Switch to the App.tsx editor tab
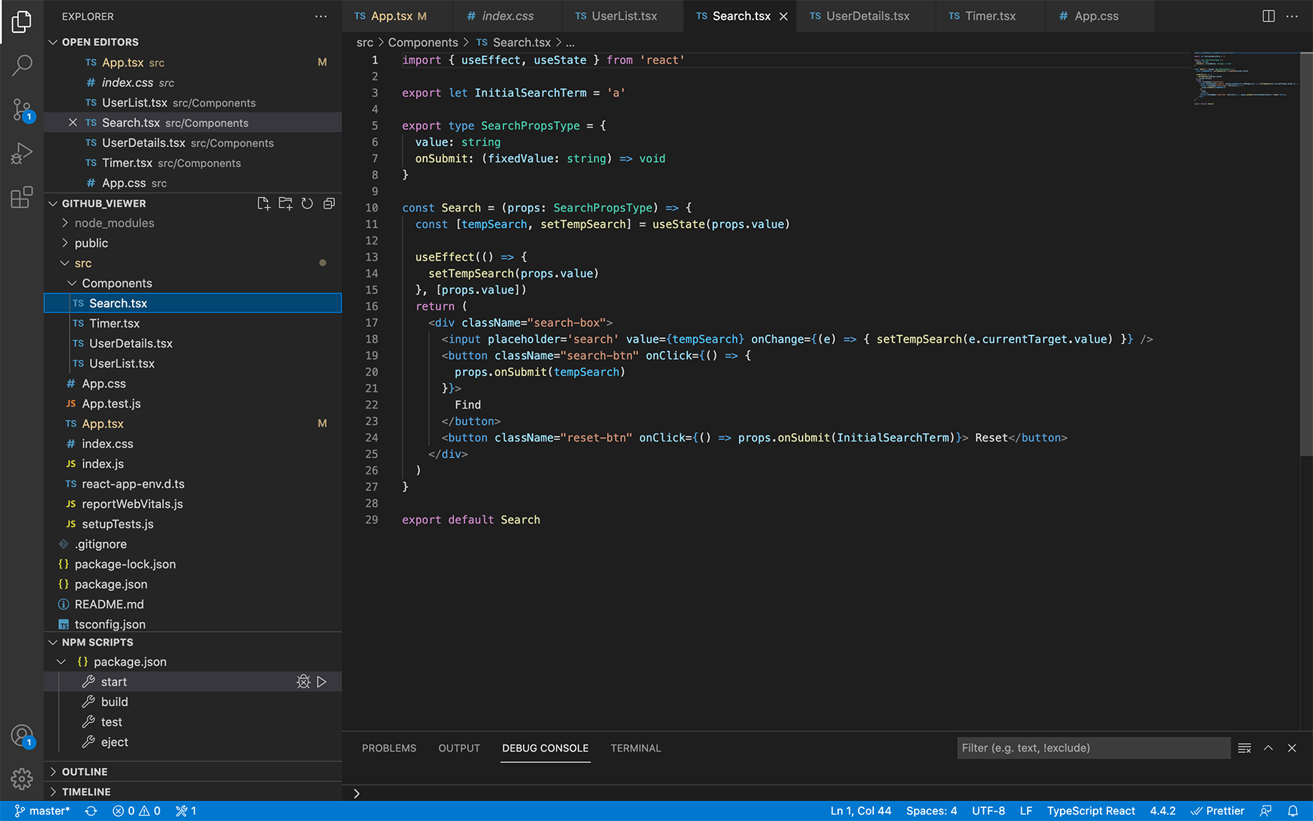 [x=396, y=16]
